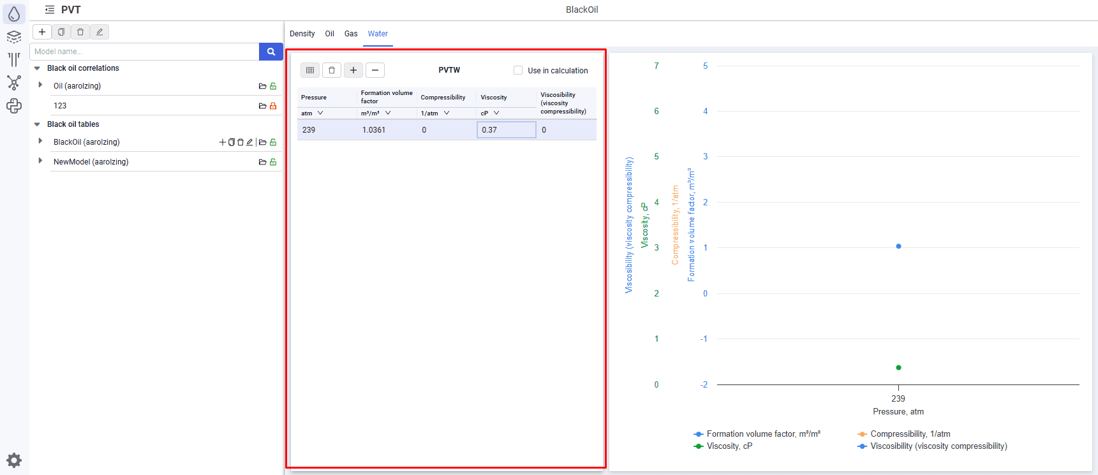Add a row to PVTW table
This screenshot has height=475, width=1098.
[x=353, y=70]
